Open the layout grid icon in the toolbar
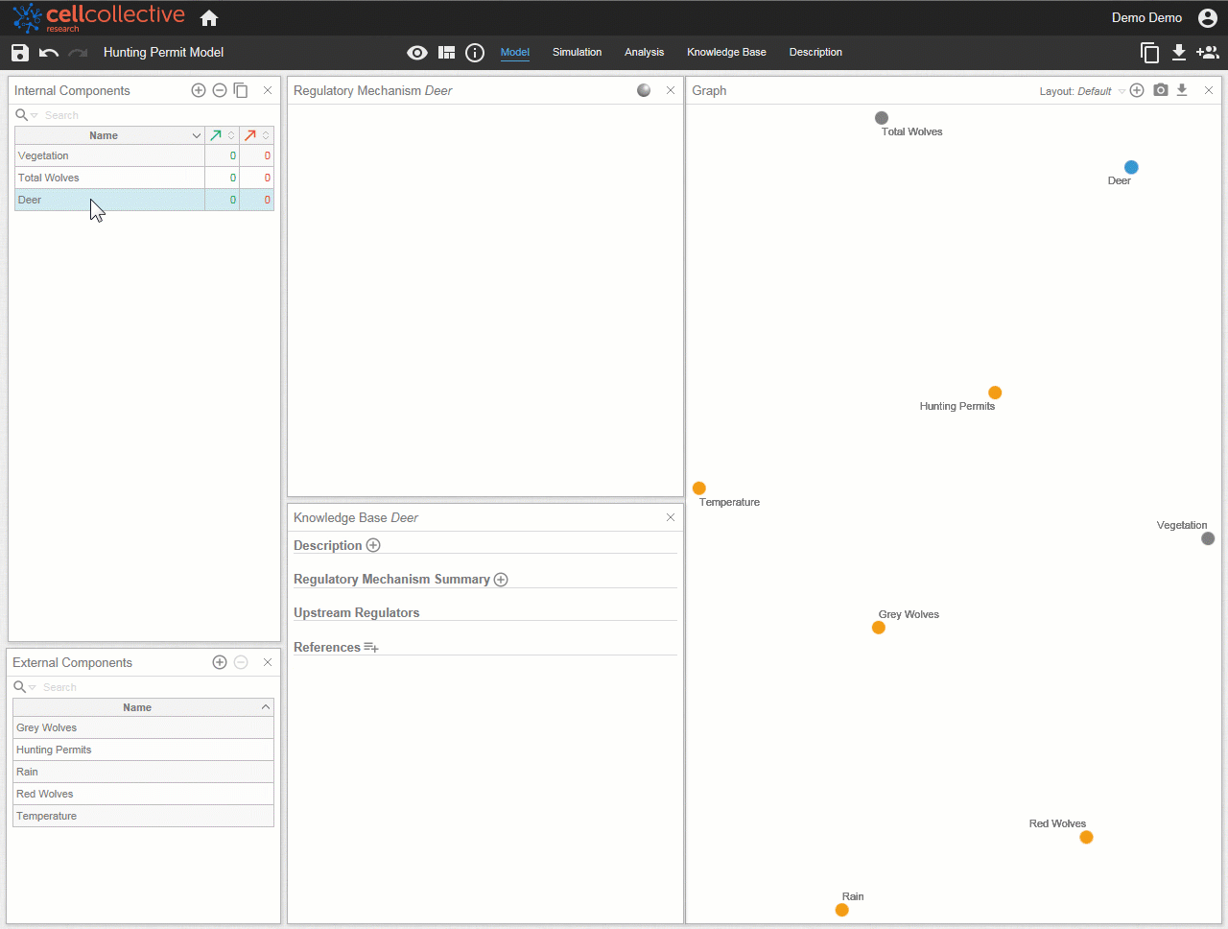The image size is (1228, 929). coord(446,53)
